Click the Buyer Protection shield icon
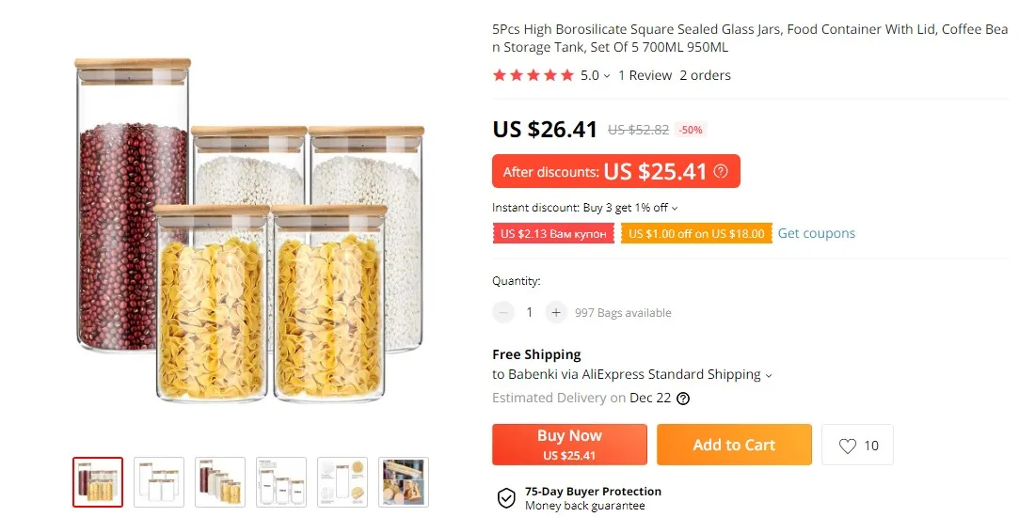The image size is (1019, 517). pyautogui.click(x=506, y=498)
